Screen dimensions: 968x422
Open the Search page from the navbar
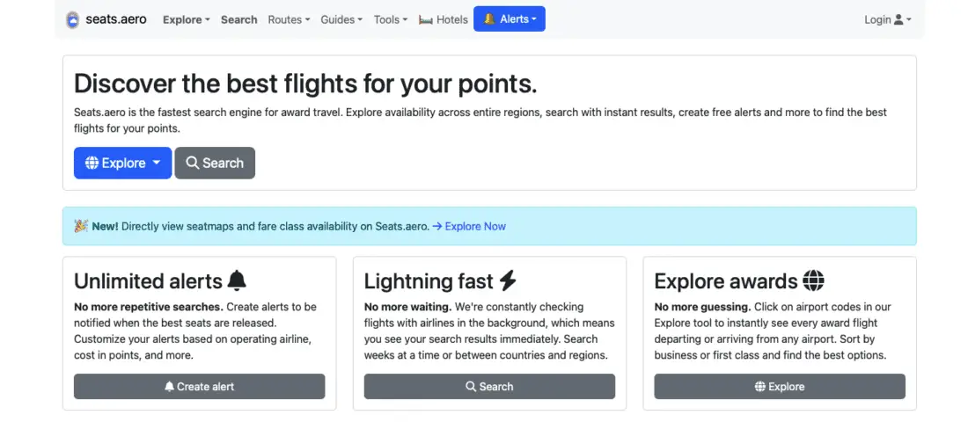click(x=238, y=19)
